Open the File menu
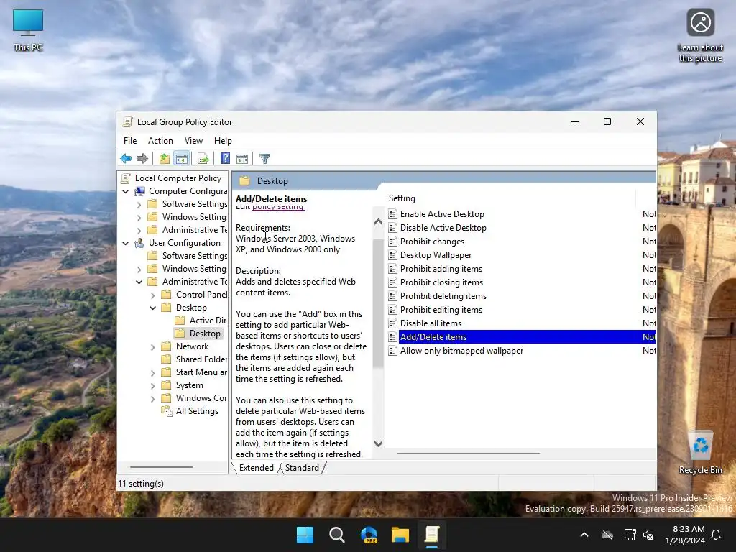This screenshot has height=552, width=736. [130, 141]
